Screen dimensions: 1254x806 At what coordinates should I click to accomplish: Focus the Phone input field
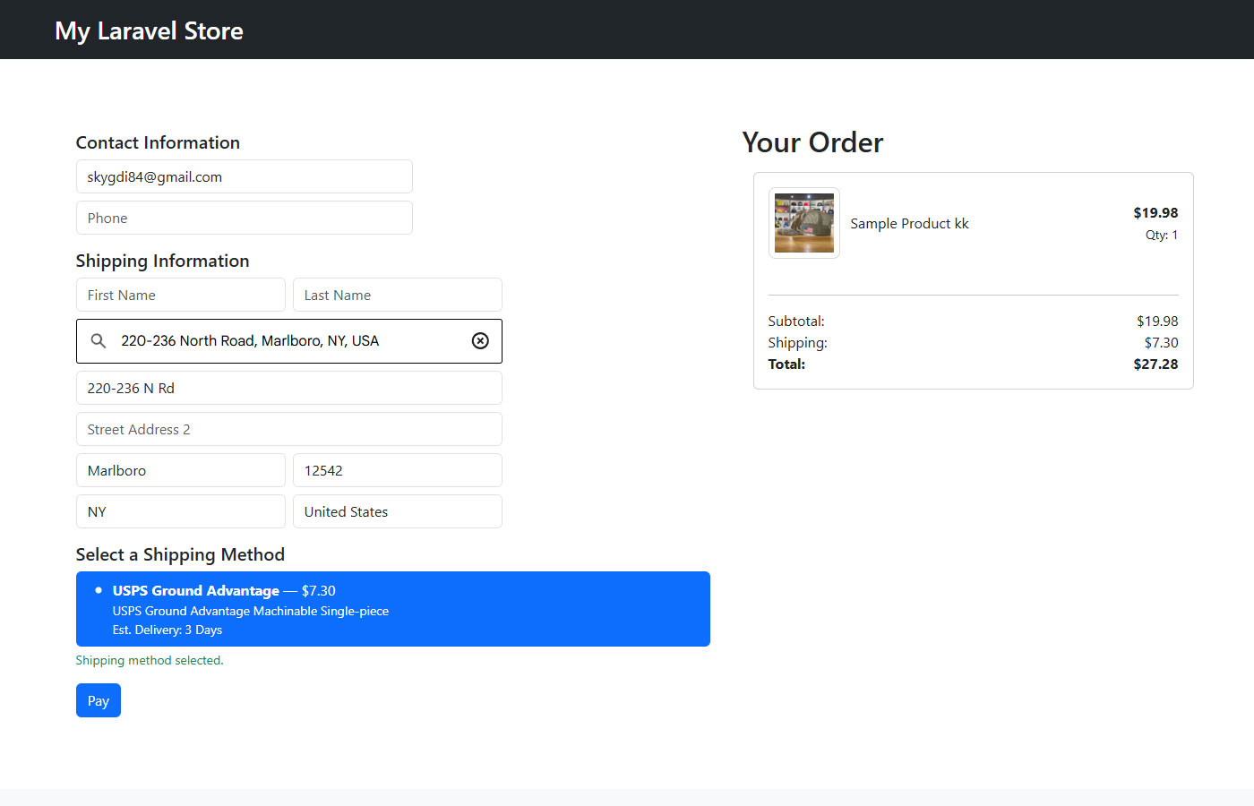tap(244, 219)
